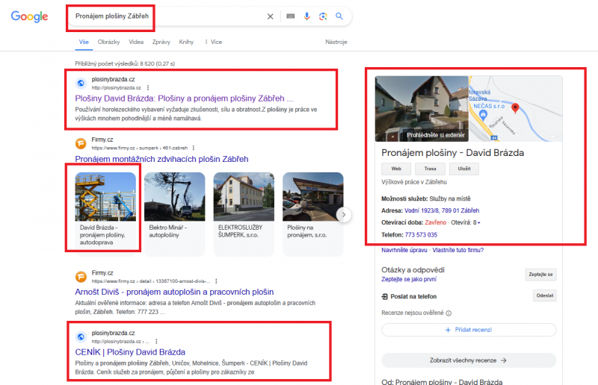Switch to the Zprávy tab

pos(161,42)
